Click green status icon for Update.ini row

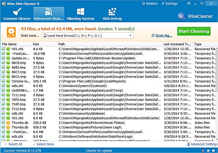tap(8, 58)
